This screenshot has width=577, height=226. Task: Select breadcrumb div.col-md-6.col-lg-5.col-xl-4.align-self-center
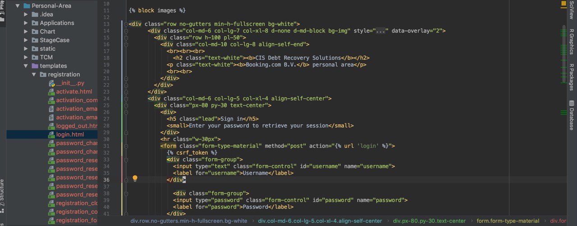[x=320, y=221]
